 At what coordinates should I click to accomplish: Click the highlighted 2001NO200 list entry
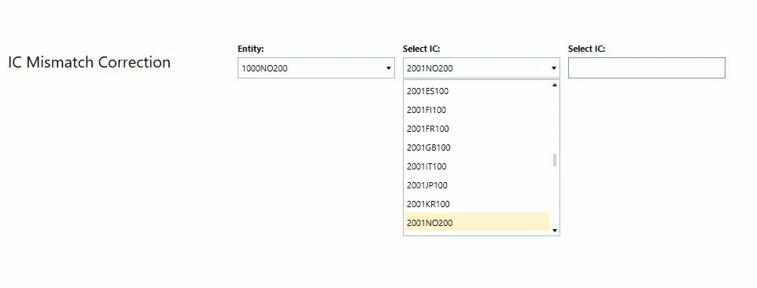click(477, 222)
